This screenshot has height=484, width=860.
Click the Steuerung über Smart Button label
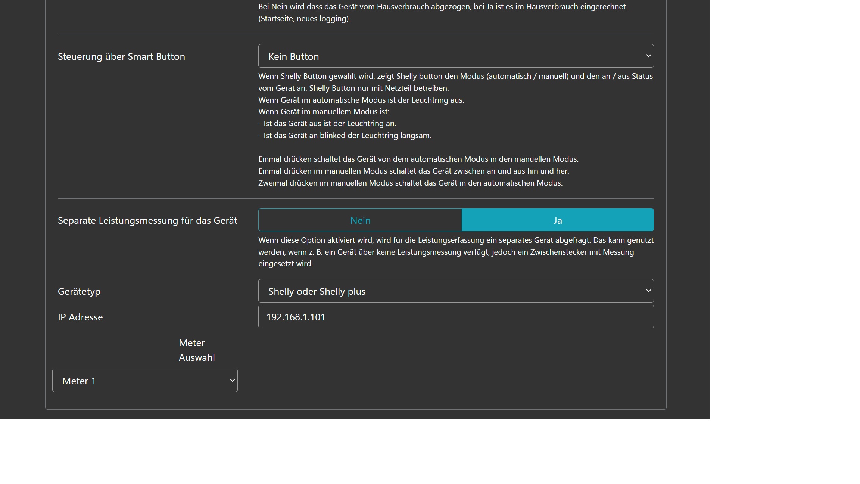pyautogui.click(x=121, y=56)
